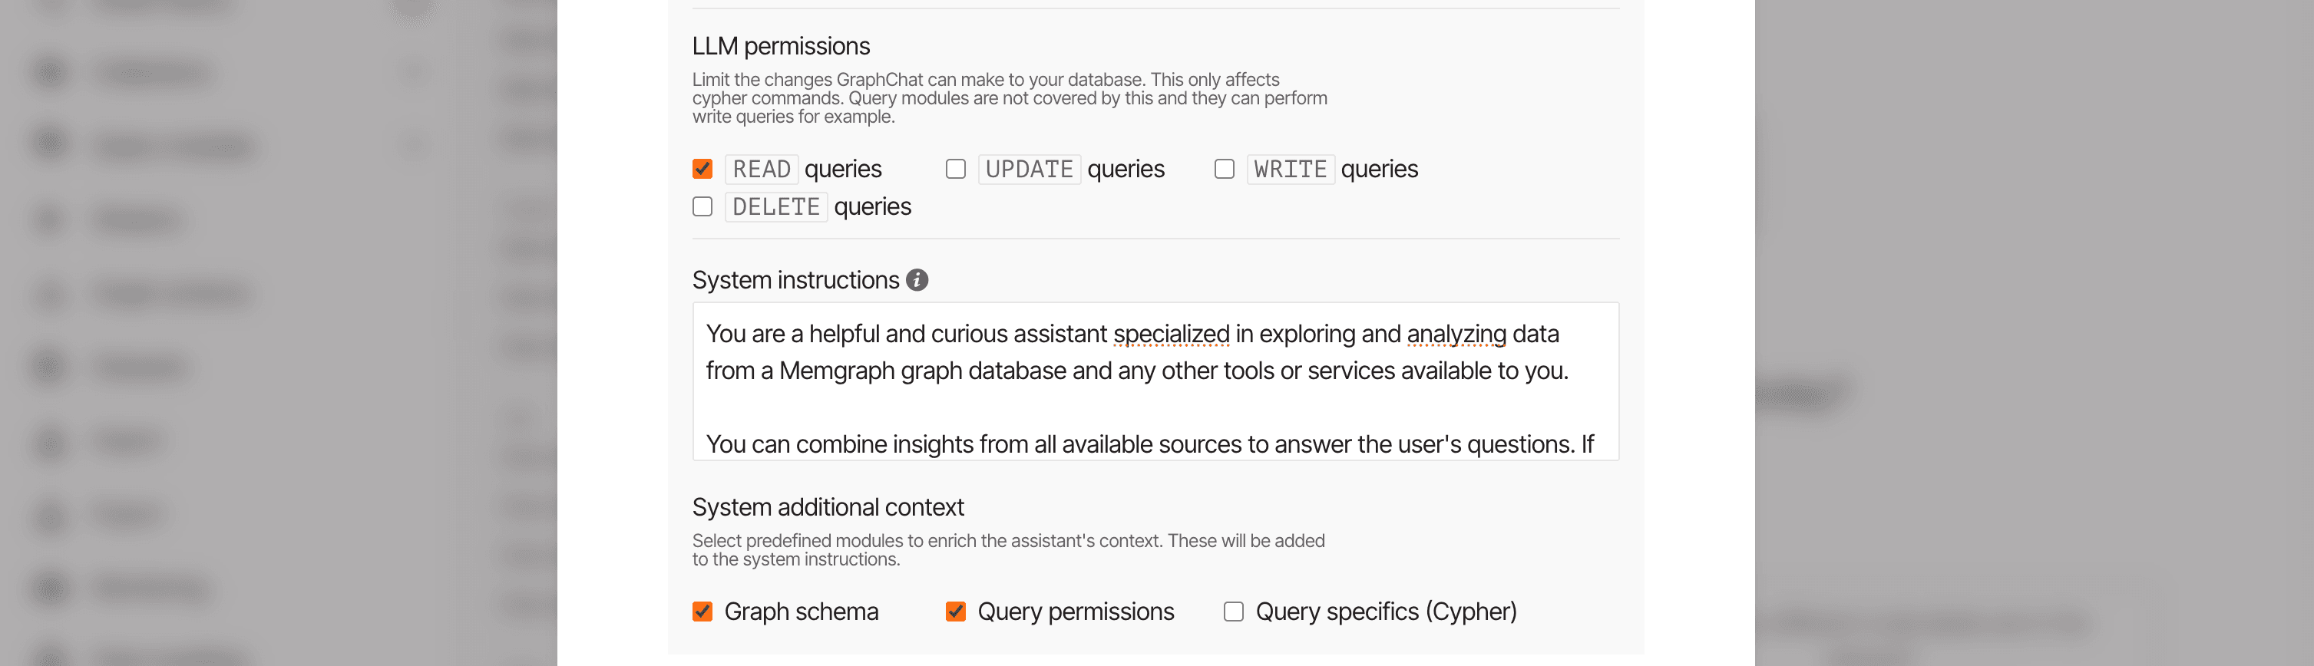This screenshot has width=2314, height=666.
Task: Uncheck the READ queries checkbox
Action: pos(702,169)
